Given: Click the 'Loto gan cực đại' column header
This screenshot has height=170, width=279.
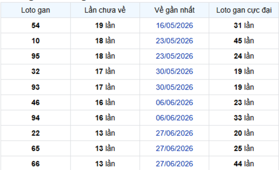Looking at the screenshot, I should tap(244, 10).
